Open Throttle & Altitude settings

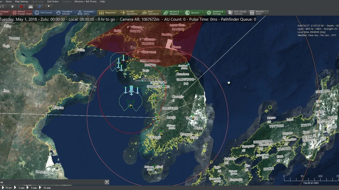65,13
